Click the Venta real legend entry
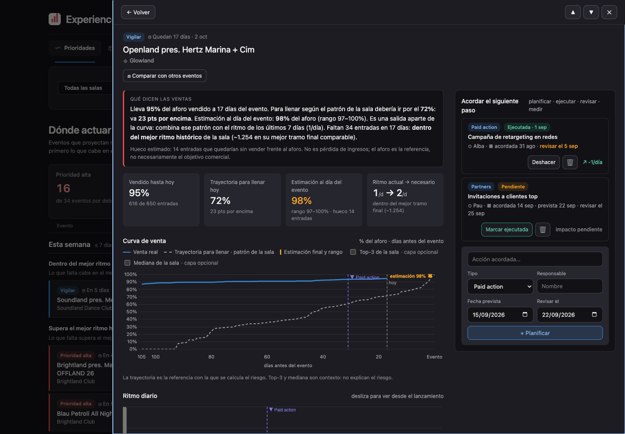This screenshot has width=625, height=434. 140,252
